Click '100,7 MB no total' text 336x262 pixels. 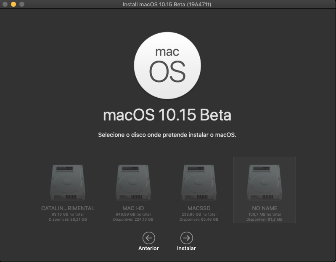point(265,214)
